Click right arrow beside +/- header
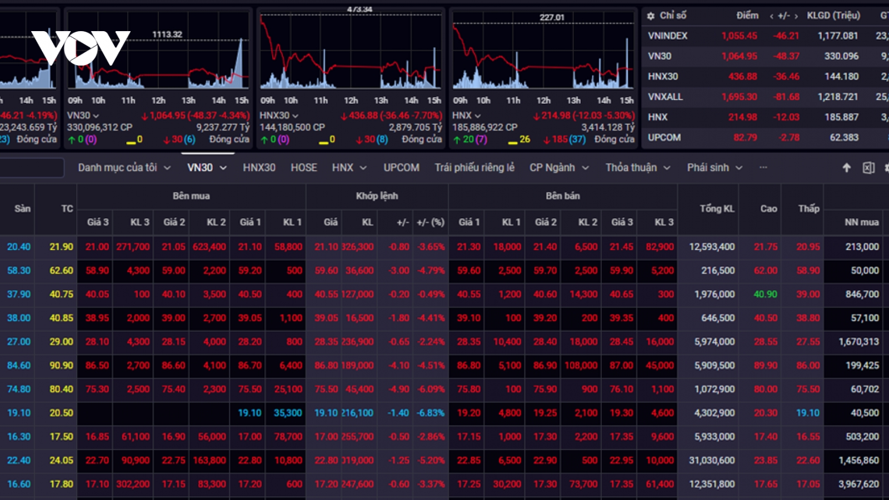This screenshot has width=889, height=500. pos(796,16)
